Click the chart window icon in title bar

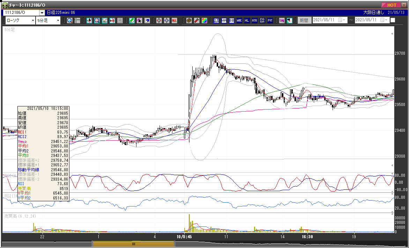(5, 5)
